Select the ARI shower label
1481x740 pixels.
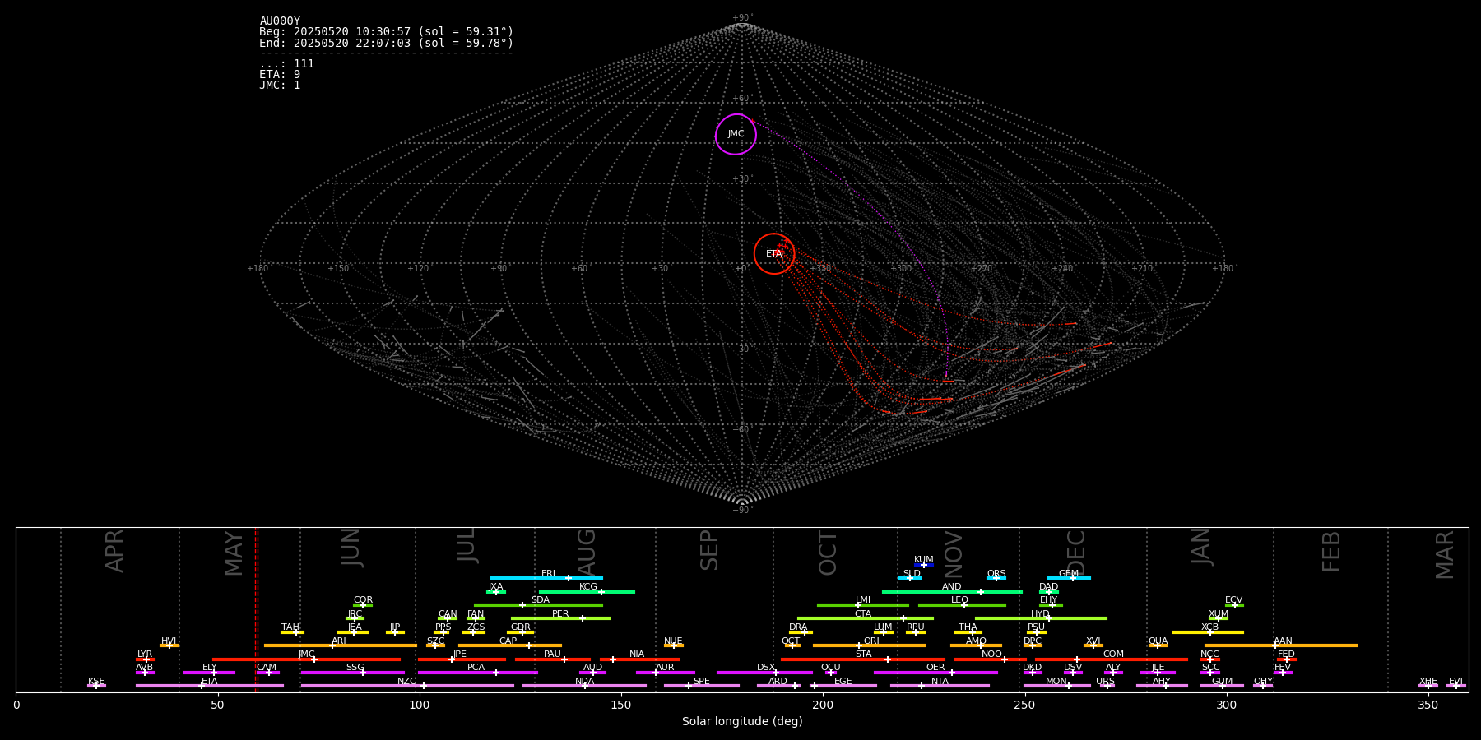(339, 641)
